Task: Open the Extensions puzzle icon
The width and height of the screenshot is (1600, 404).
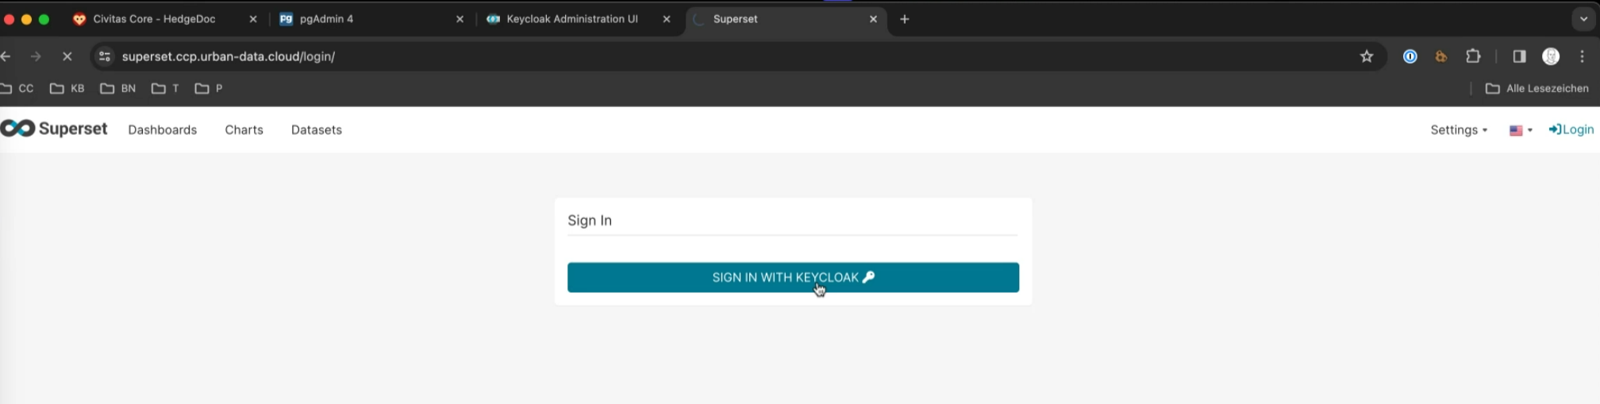Action: 1473,56
